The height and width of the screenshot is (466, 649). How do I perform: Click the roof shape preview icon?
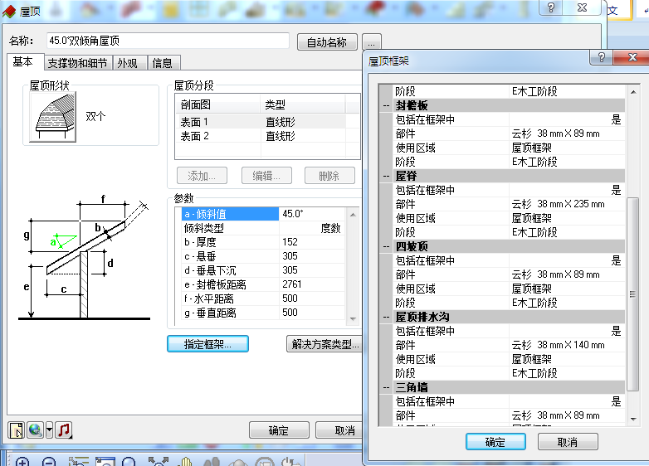(53, 117)
